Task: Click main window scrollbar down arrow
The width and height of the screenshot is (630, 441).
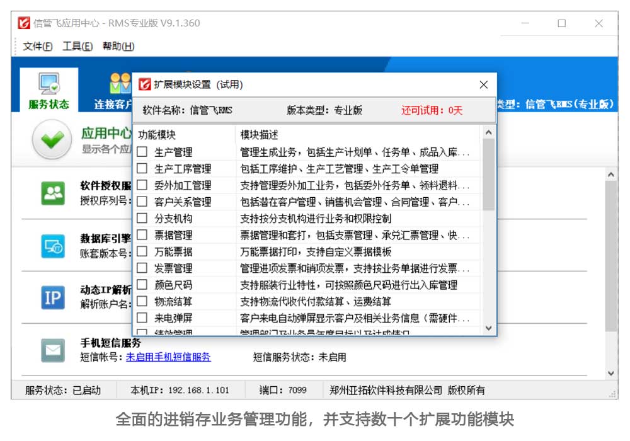Action: point(610,373)
